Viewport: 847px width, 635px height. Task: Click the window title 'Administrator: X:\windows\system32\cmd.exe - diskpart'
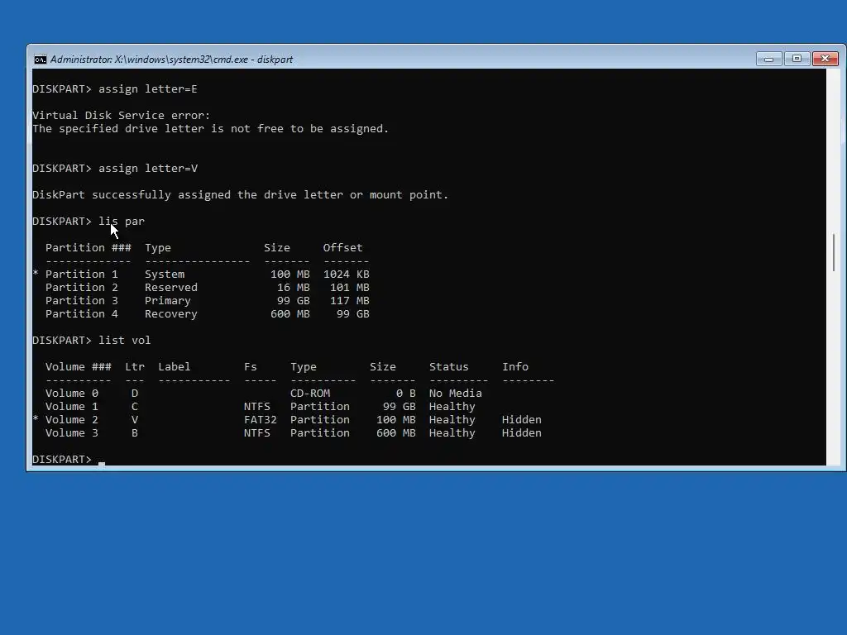click(171, 60)
